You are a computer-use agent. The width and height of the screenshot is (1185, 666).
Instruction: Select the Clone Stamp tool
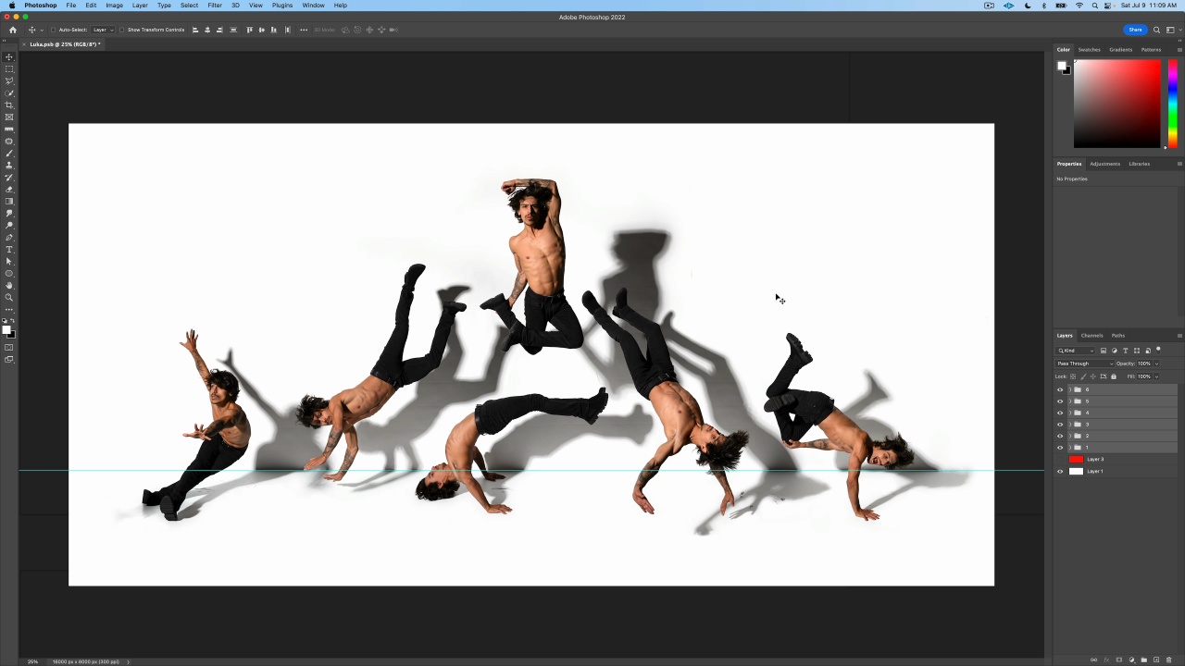tap(9, 166)
